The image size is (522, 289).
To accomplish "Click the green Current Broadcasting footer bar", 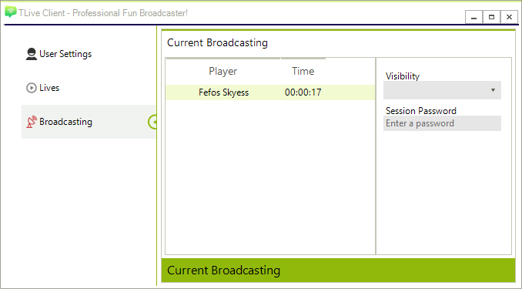I will [x=338, y=271].
